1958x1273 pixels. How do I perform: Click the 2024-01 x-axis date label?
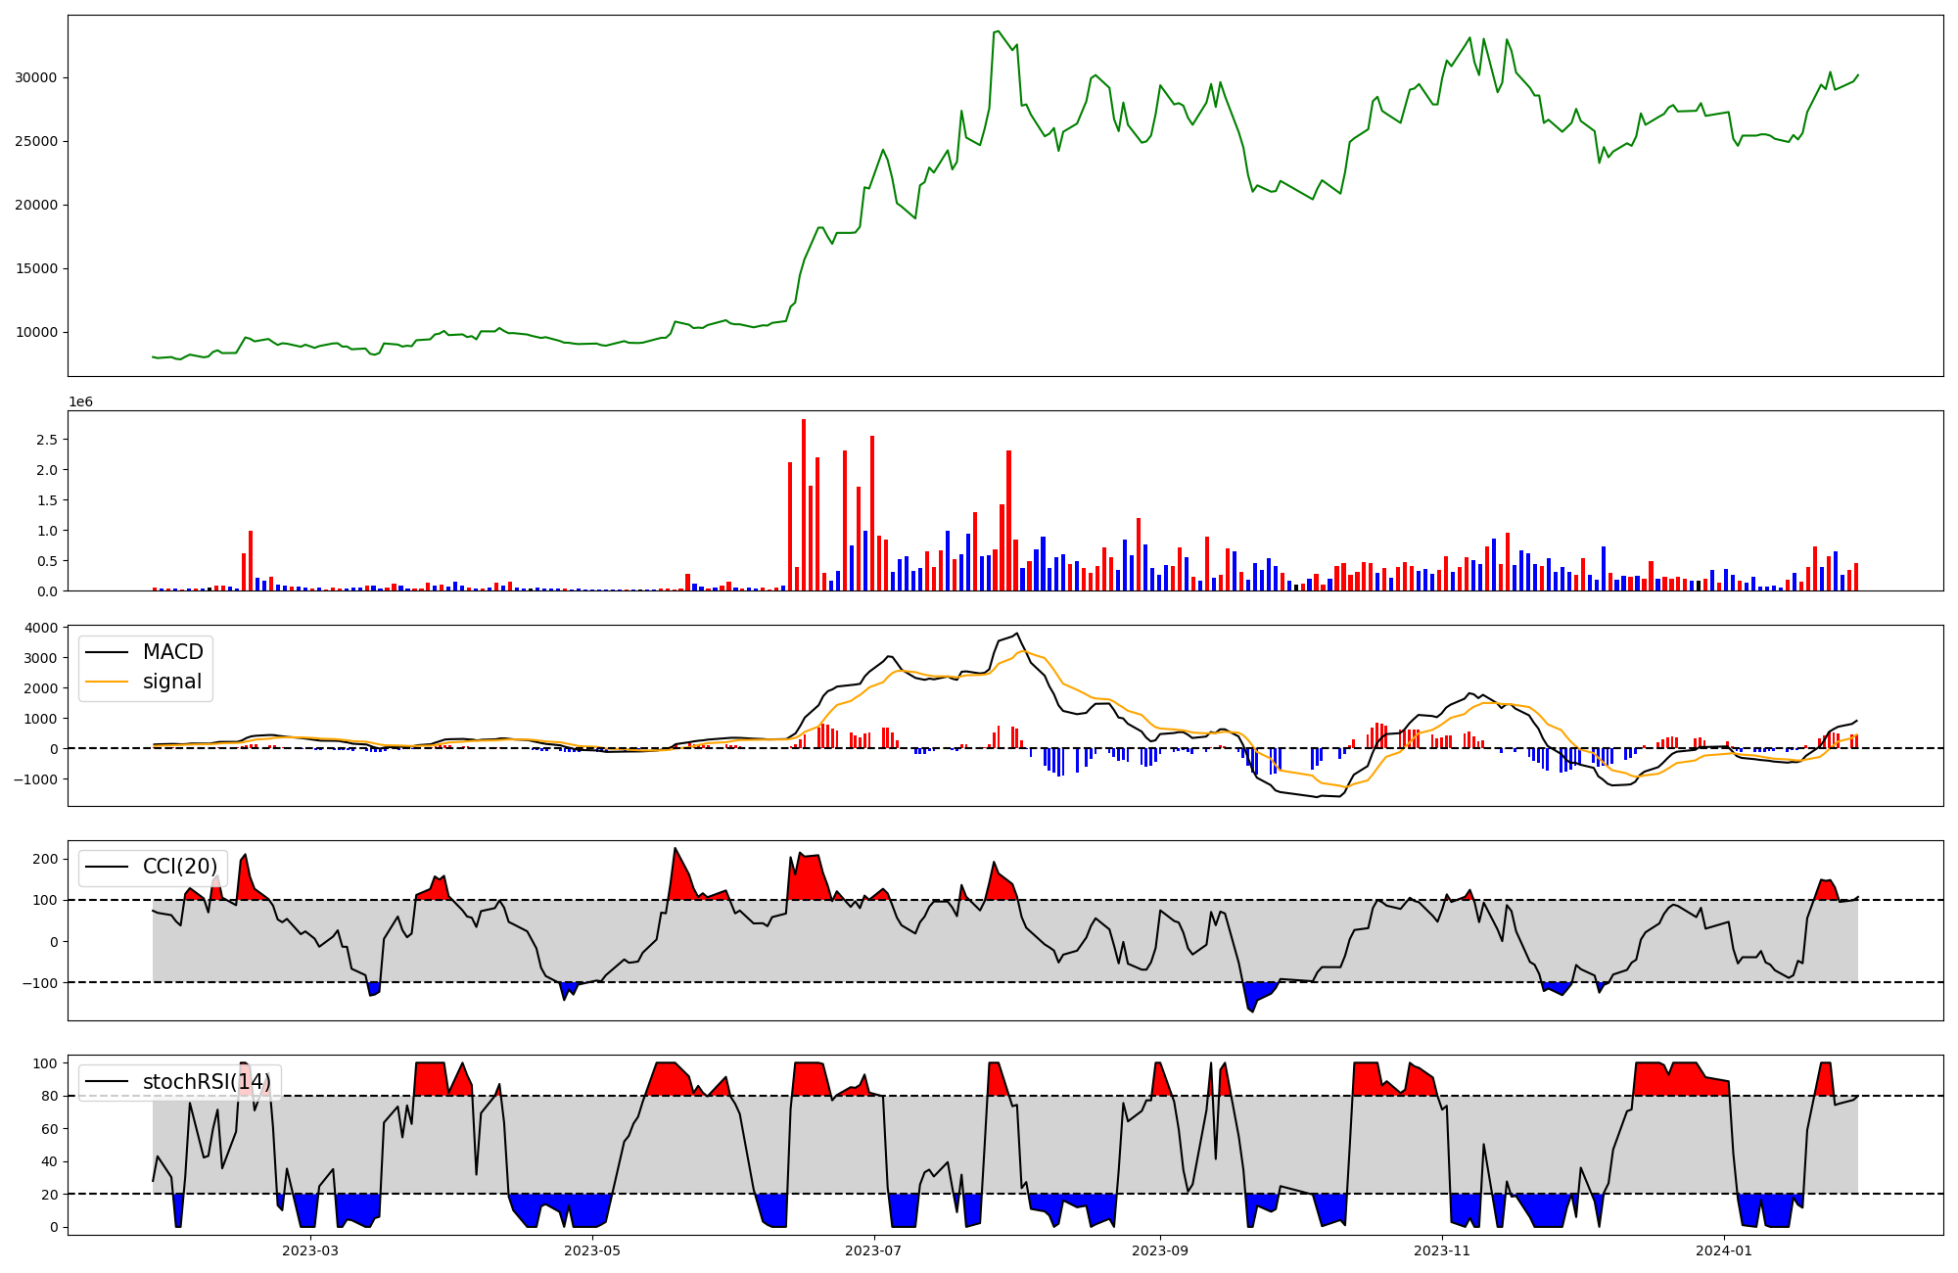[1723, 1250]
